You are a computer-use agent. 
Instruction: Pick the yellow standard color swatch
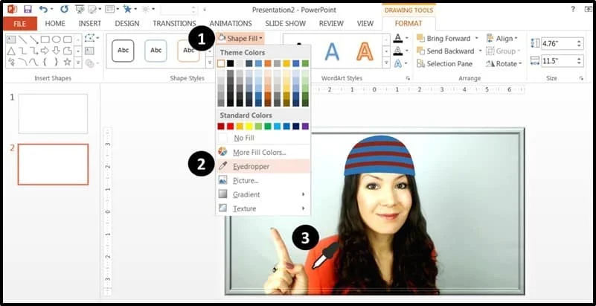click(249, 127)
